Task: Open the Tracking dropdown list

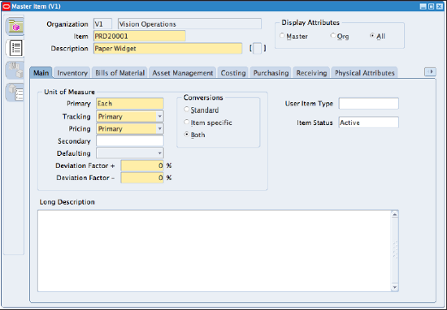Action: point(159,116)
